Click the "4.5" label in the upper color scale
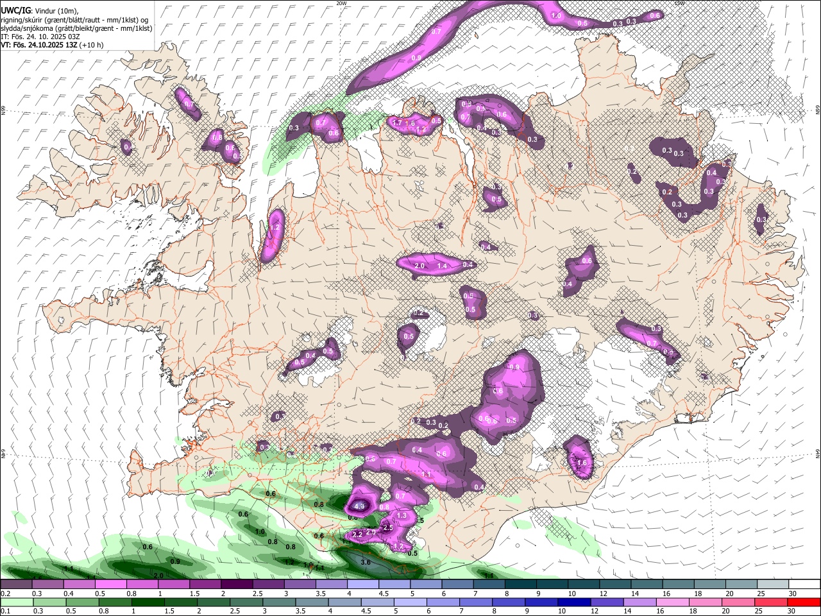The height and width of the screenshot is (616, 821). tap(384, 594)
